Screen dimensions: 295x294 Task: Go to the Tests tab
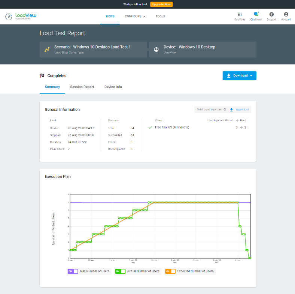[x=110, y=17]
